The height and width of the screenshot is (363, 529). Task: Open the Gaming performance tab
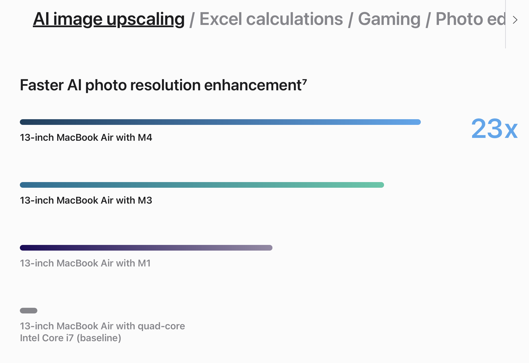389,19
